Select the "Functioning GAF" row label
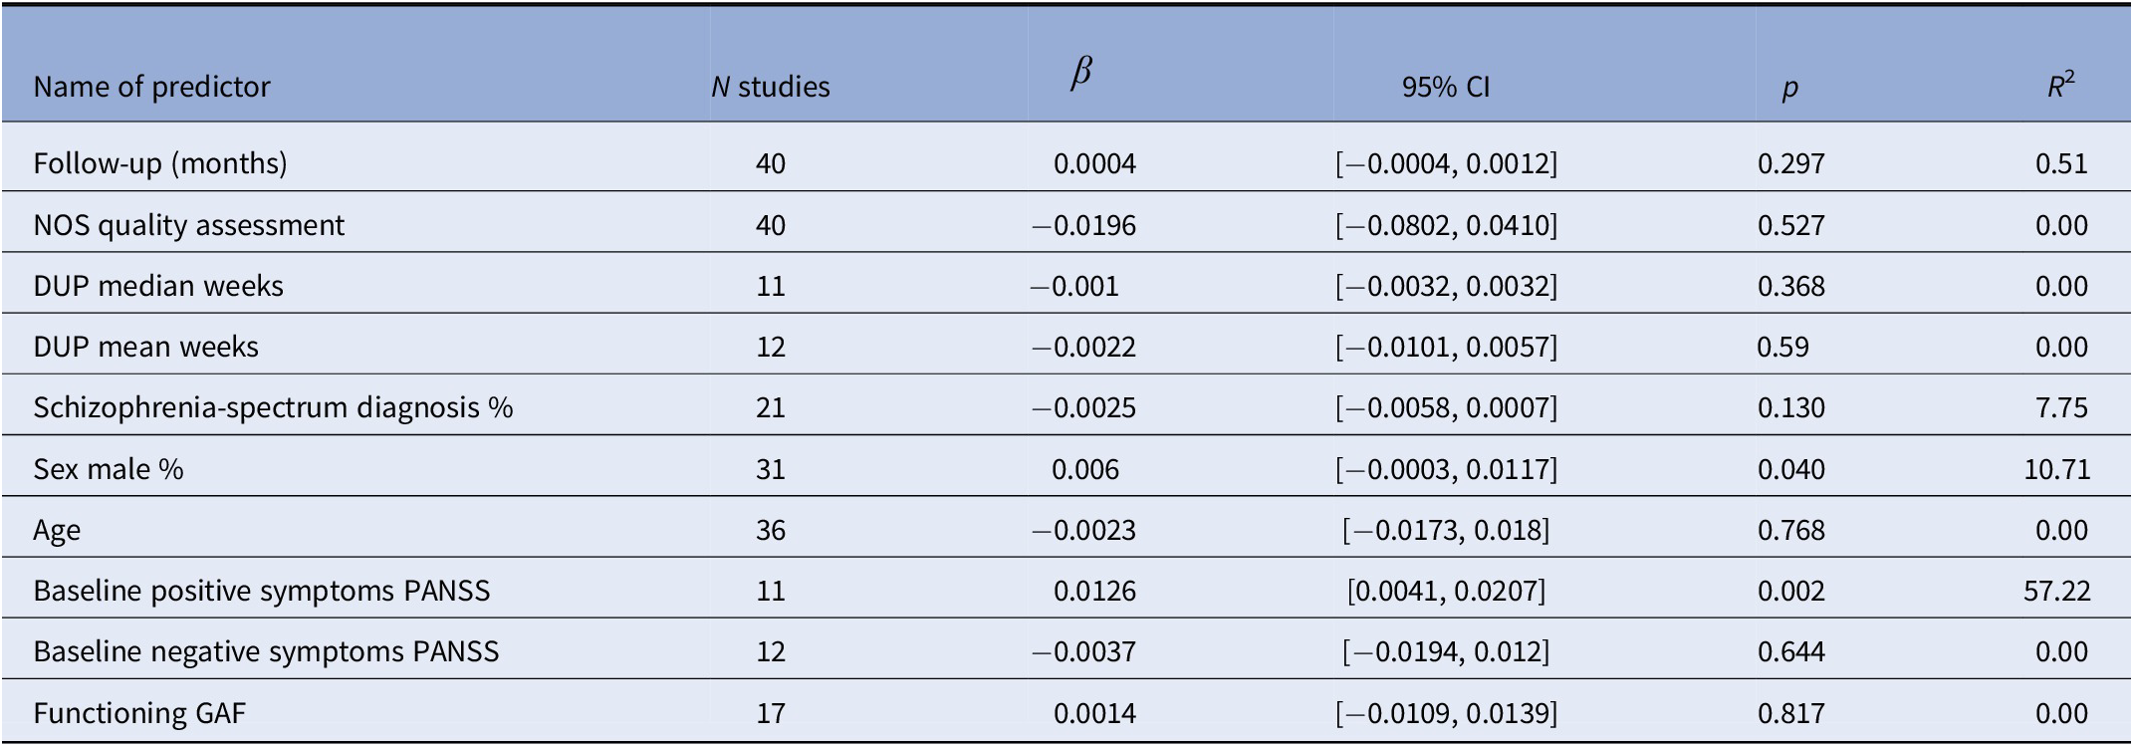 tap(138, 713)
